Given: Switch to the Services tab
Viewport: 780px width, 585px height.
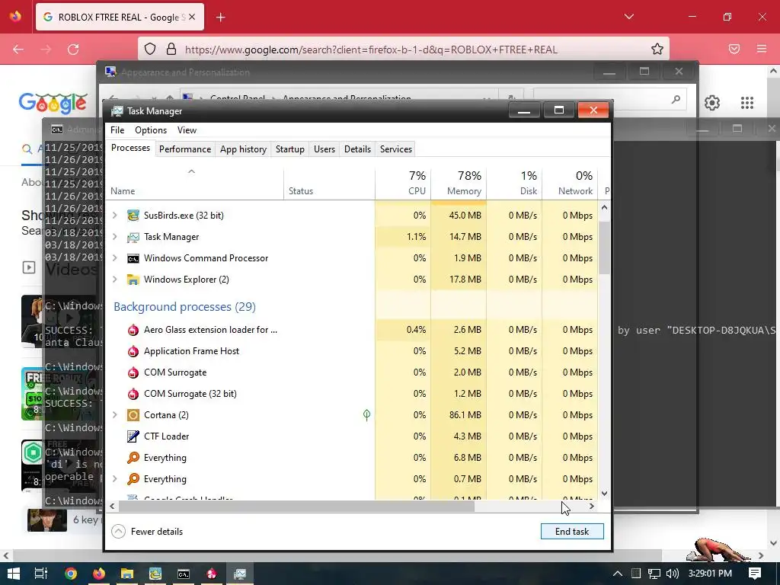Looking at the screenshot, I should 396,149.
